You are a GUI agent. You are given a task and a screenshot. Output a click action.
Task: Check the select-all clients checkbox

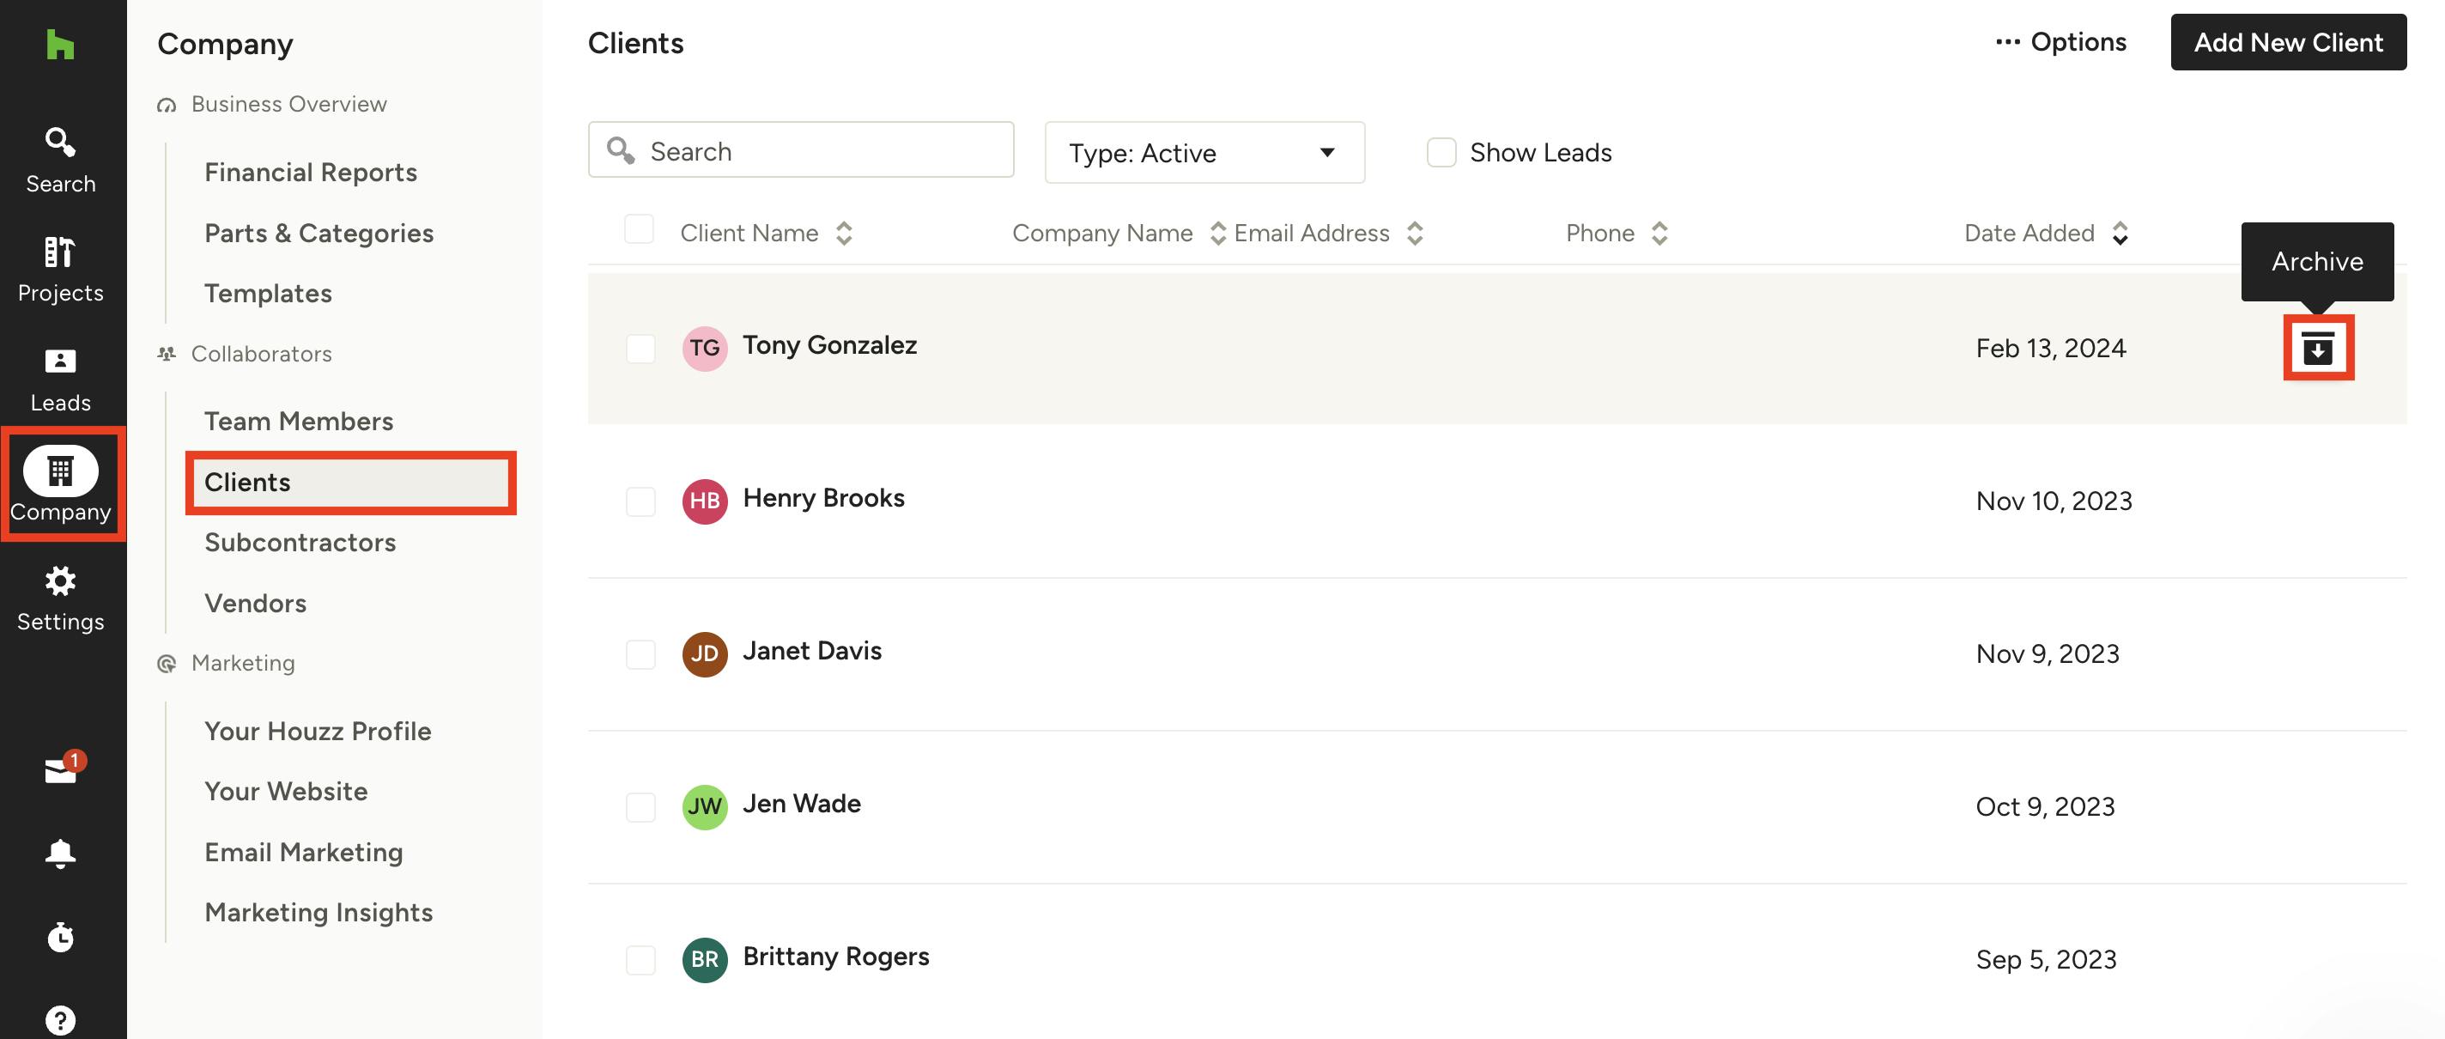pos(639,230)
